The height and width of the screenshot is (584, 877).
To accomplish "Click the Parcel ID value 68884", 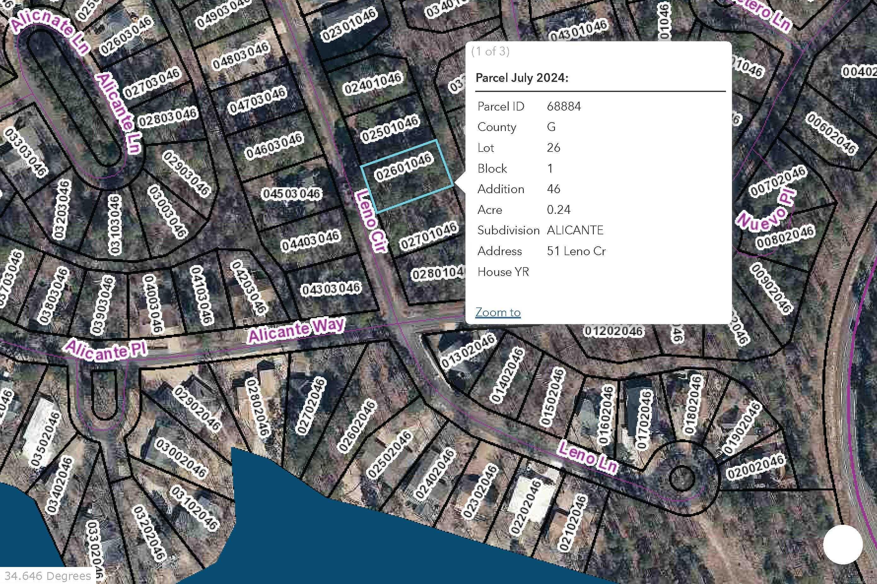I will [564, 106].
